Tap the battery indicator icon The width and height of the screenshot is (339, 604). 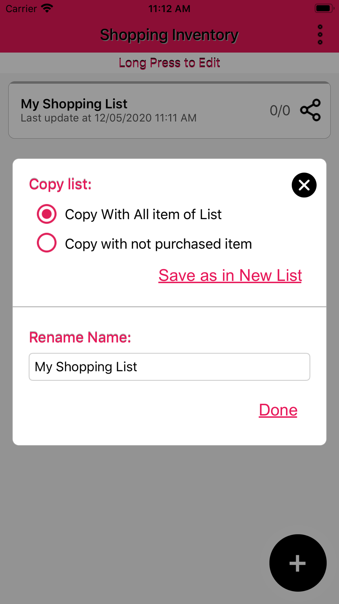(324, 8)
